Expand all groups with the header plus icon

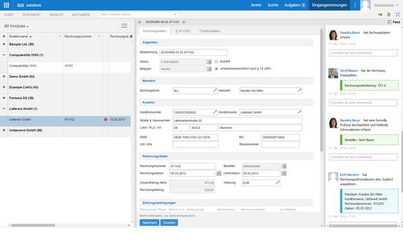4,36
